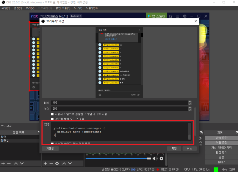The width and height of the screenshot is (238, 172).
Task: Adjust the audio mixer volume slider
Action: 149,158
